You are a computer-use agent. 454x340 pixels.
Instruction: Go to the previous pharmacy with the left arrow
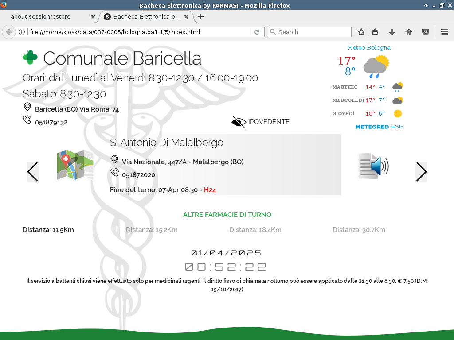(33, 172)
